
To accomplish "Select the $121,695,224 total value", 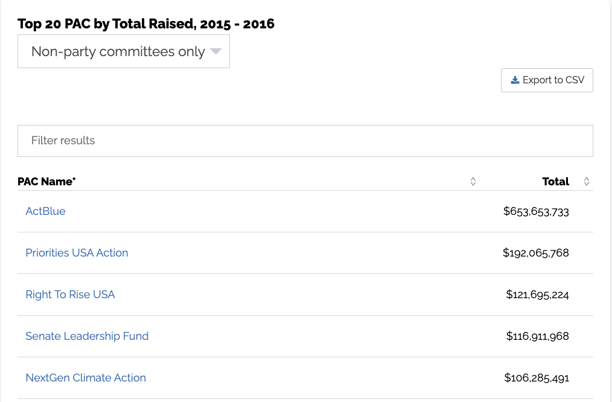I will [537, 295].
